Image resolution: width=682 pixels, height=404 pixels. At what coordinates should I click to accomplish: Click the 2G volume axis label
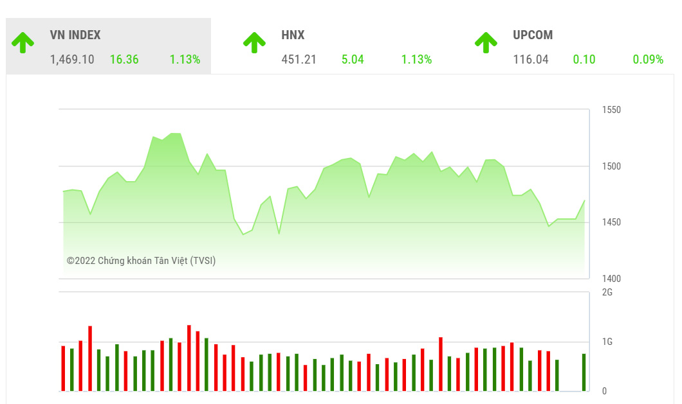coord(607,293)
